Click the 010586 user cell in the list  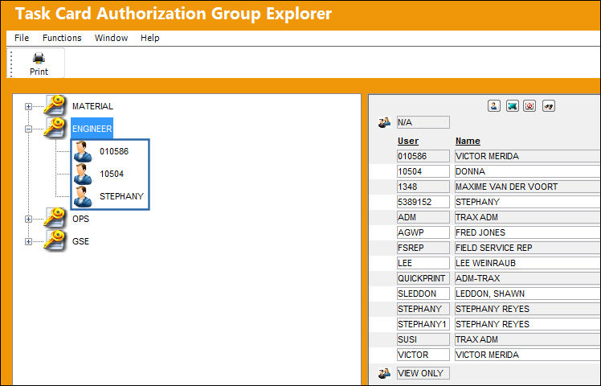(x=423, y=156)
